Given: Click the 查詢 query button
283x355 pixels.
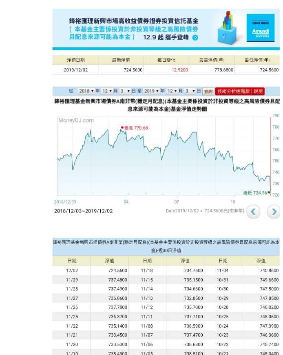Looking at the screenshot, I should coord(208,92).
